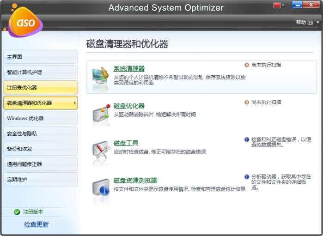Open the language dropdown arrow beside the flag
Viewport: 323px width, 236px height.
pyautogui.click(x=283, y=5)
